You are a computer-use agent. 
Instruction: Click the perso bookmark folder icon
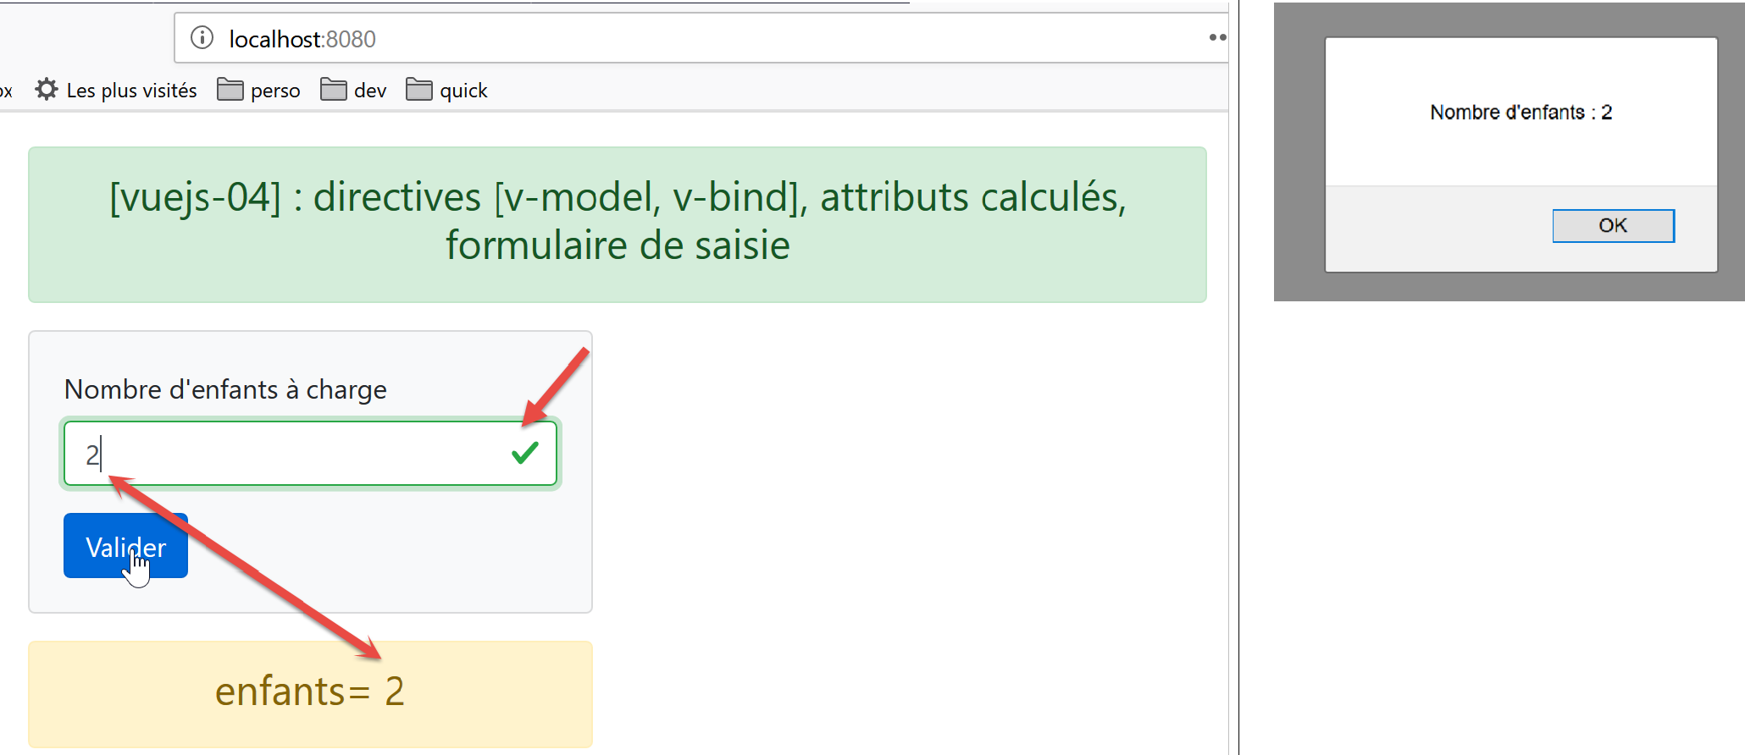(230, 90)
